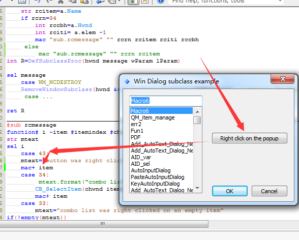This screenshot has width=299, height=240.
Task: Click the case 34: line
Action: [x=35, y=175]
